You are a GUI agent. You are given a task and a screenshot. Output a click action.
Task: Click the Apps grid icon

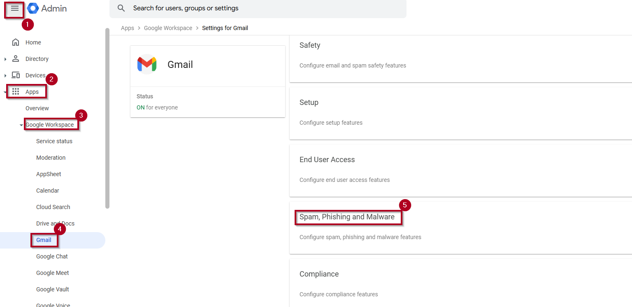[16, 91]
